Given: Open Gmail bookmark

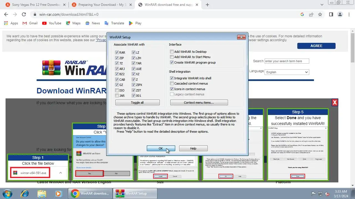Looking at the screenshot, I should pos(30,23).
